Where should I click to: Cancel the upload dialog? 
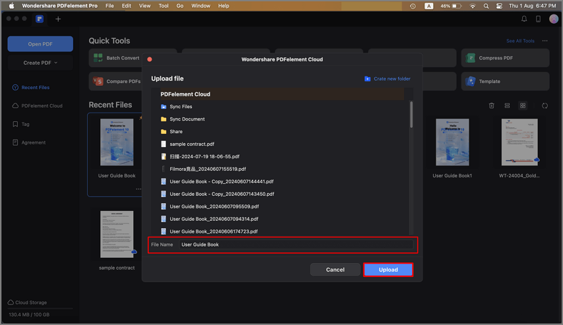click(x=335, y=270)
